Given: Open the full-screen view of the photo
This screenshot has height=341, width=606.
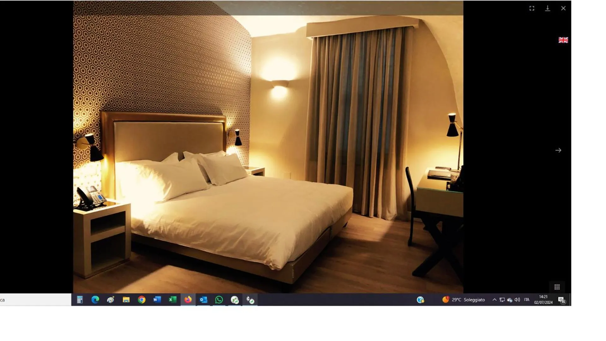Looking at the screenshot, I should (x=531, y=8).
